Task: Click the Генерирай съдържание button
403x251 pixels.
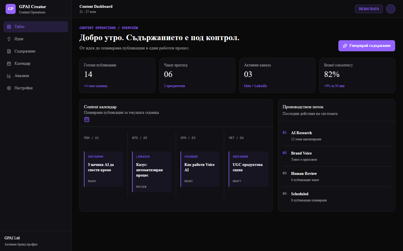Action: click(x=367, y=46)
